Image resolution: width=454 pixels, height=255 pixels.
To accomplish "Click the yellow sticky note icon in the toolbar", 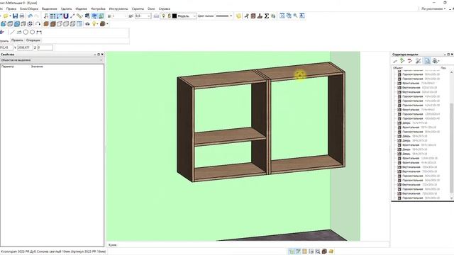I will coord(238,16).
